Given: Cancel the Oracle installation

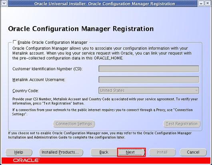Looking at the screenshot, I should click(x=193, y=152).
